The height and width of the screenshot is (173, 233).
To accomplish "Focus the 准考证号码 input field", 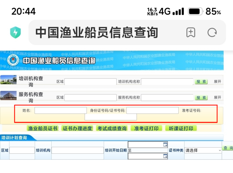I will pos(111,117).
